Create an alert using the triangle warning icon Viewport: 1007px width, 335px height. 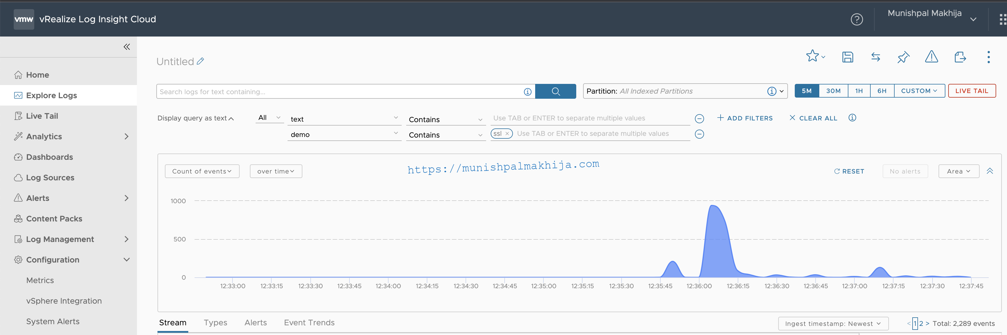[931, 57]
